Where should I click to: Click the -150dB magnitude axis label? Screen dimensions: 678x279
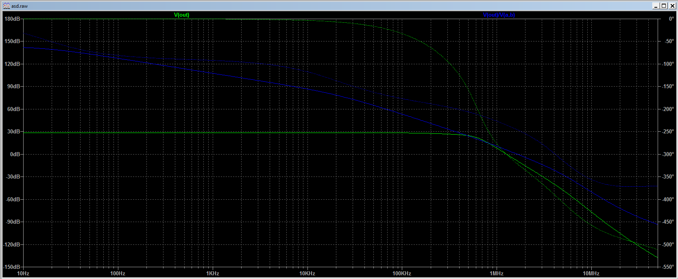(11, 267)
